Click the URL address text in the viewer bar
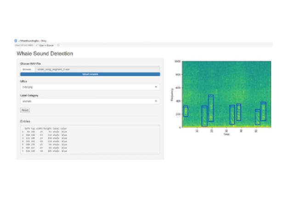 (x=24, y=45)
